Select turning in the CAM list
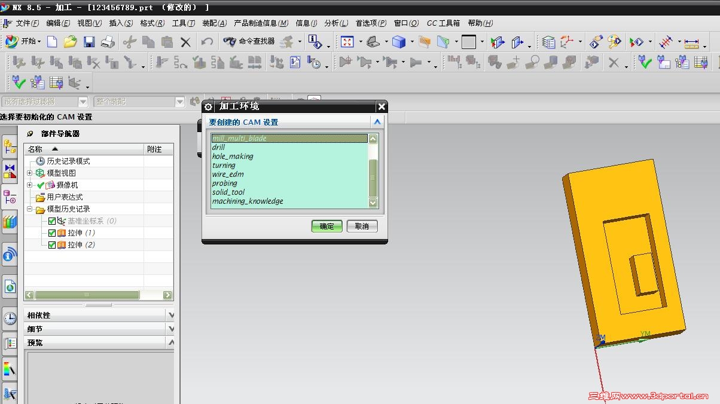The width and height of the screenshot is (720, 404). coord(289,166)
